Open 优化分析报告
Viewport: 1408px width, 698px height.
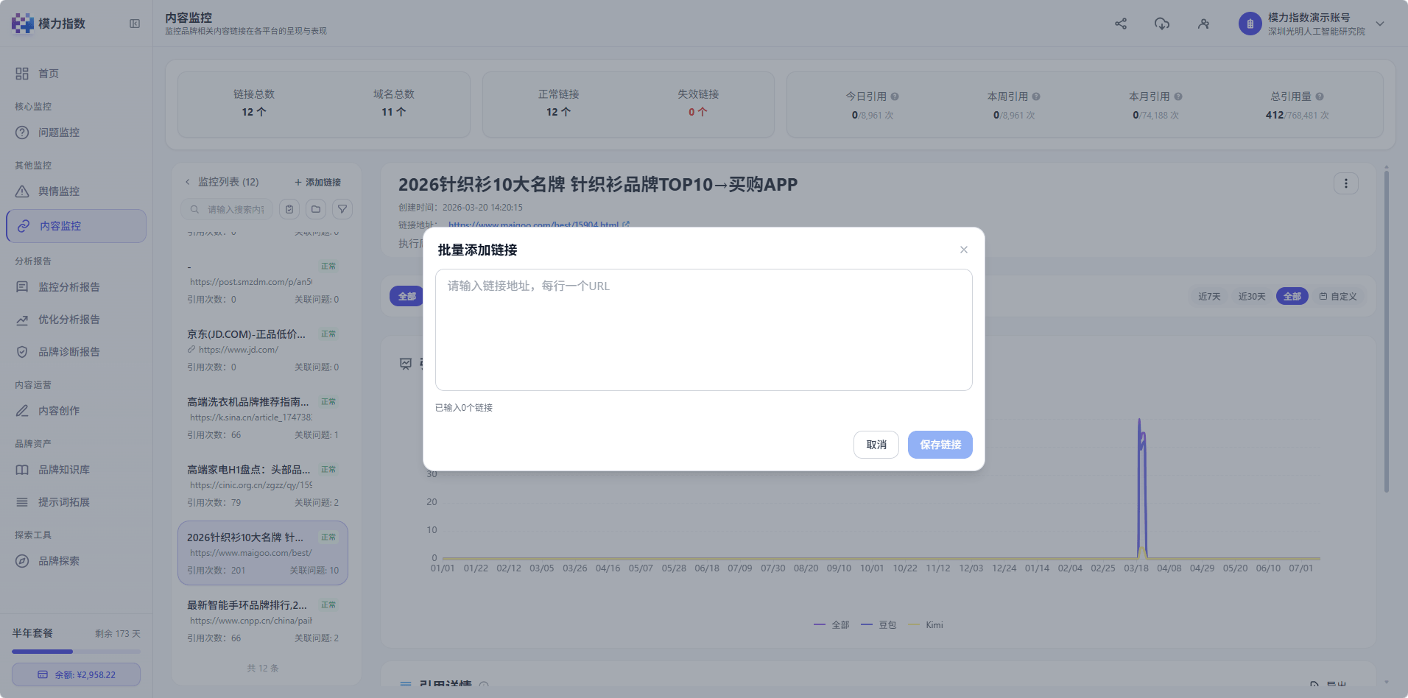click(76, 320)
